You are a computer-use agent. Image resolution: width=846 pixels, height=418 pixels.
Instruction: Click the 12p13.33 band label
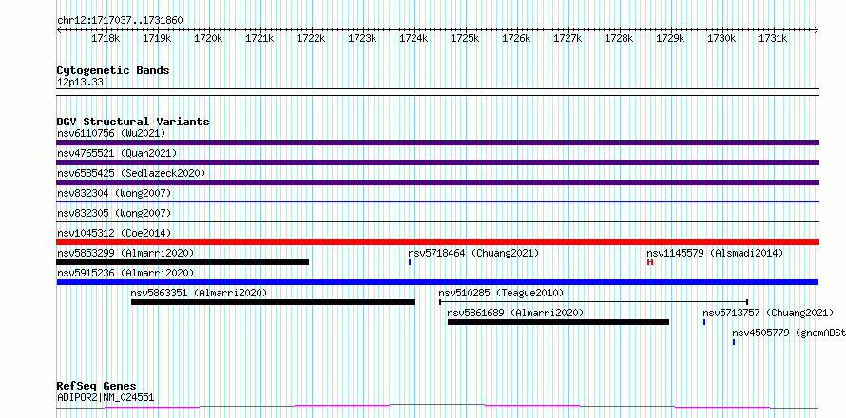click(x=80, y=83)
